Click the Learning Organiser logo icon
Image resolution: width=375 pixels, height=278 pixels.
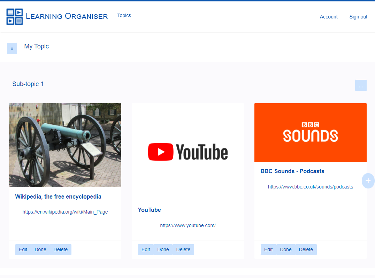[14, 16]
